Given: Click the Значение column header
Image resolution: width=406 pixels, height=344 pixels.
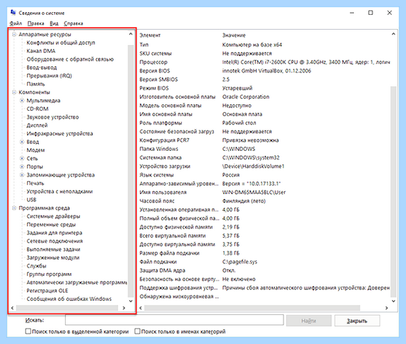Looking at the screenshot, I should point(234,35).
